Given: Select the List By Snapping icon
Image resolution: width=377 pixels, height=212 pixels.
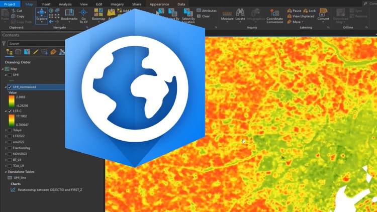Looking at the screenshot, I should (x=44, y=52).
